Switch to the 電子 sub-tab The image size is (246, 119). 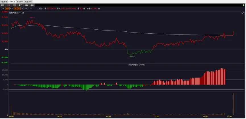pyautogui.click(x=20, y=5)
